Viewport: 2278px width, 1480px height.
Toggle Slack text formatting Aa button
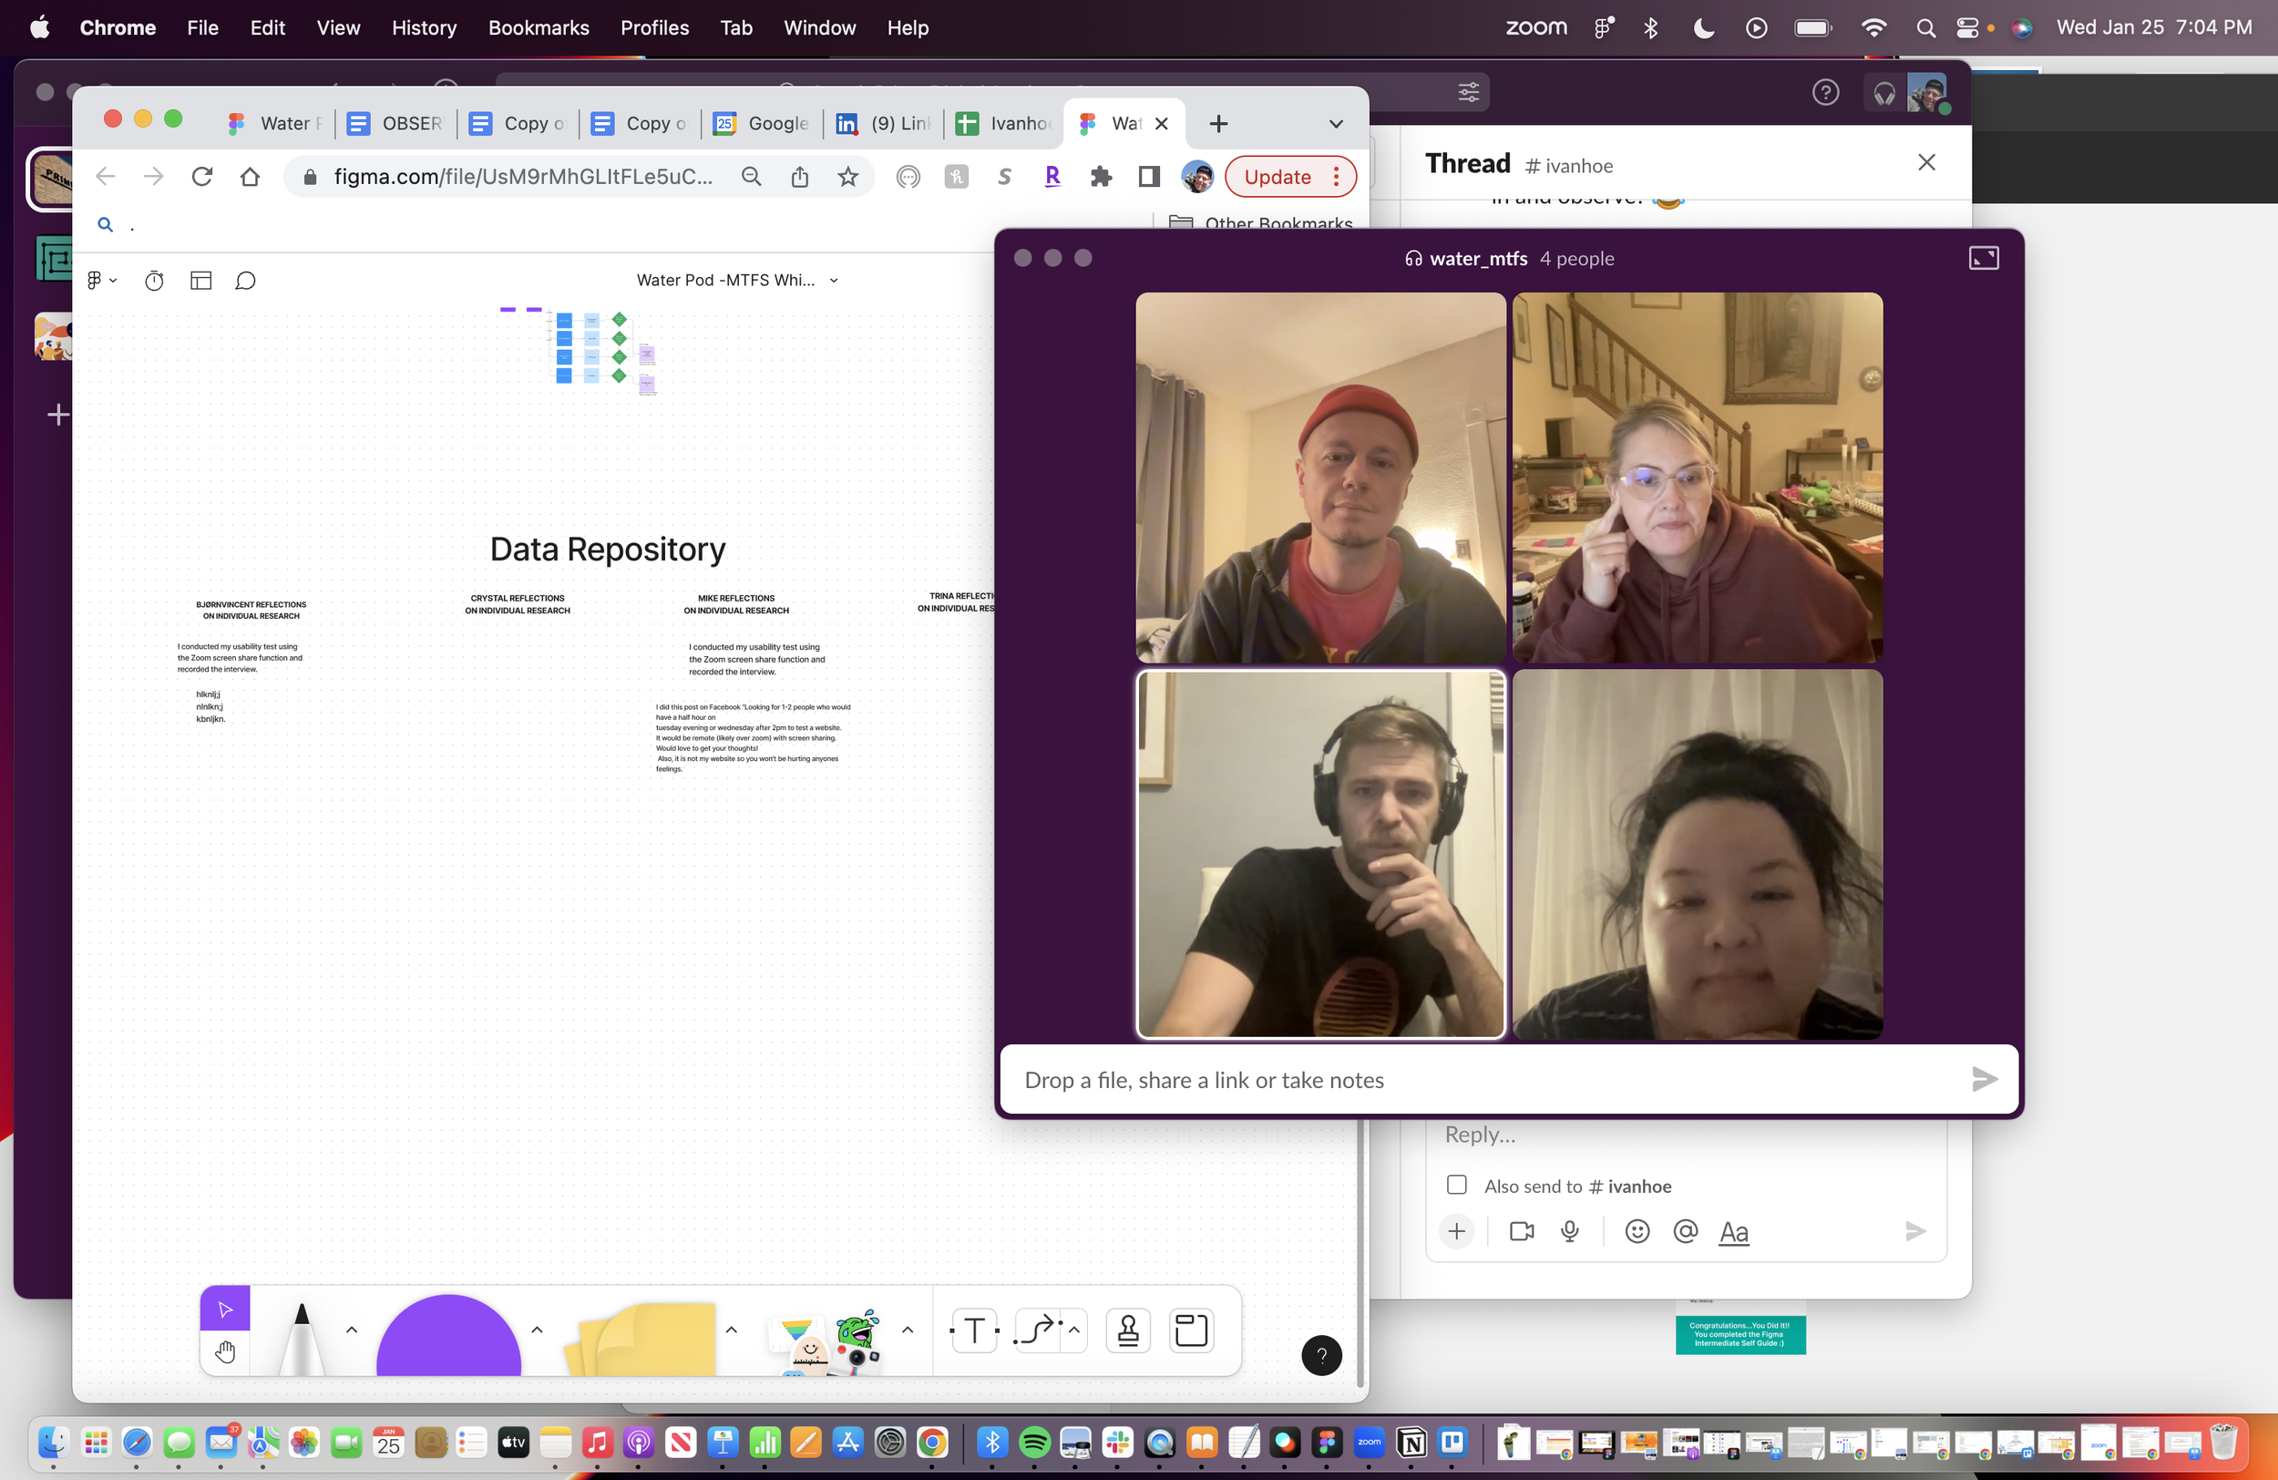click(x=1733, y=1231)
